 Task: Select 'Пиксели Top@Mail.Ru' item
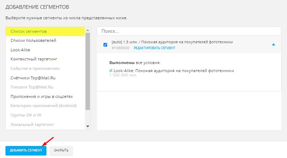point(32,87)
